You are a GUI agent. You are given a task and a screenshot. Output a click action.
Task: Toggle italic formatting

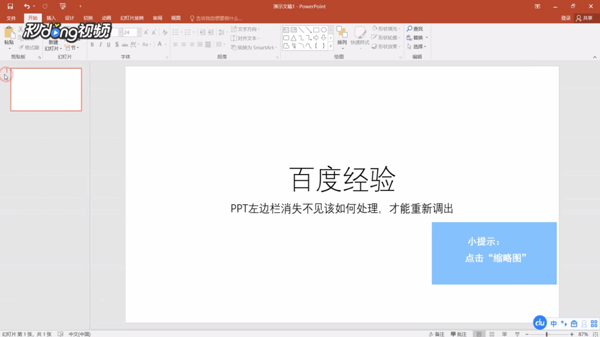[101, 44]
